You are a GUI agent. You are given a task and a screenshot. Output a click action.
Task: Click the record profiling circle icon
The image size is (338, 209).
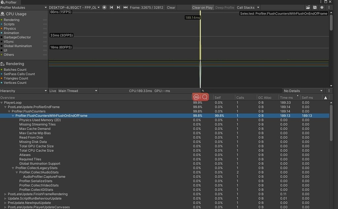coord(104,7)
